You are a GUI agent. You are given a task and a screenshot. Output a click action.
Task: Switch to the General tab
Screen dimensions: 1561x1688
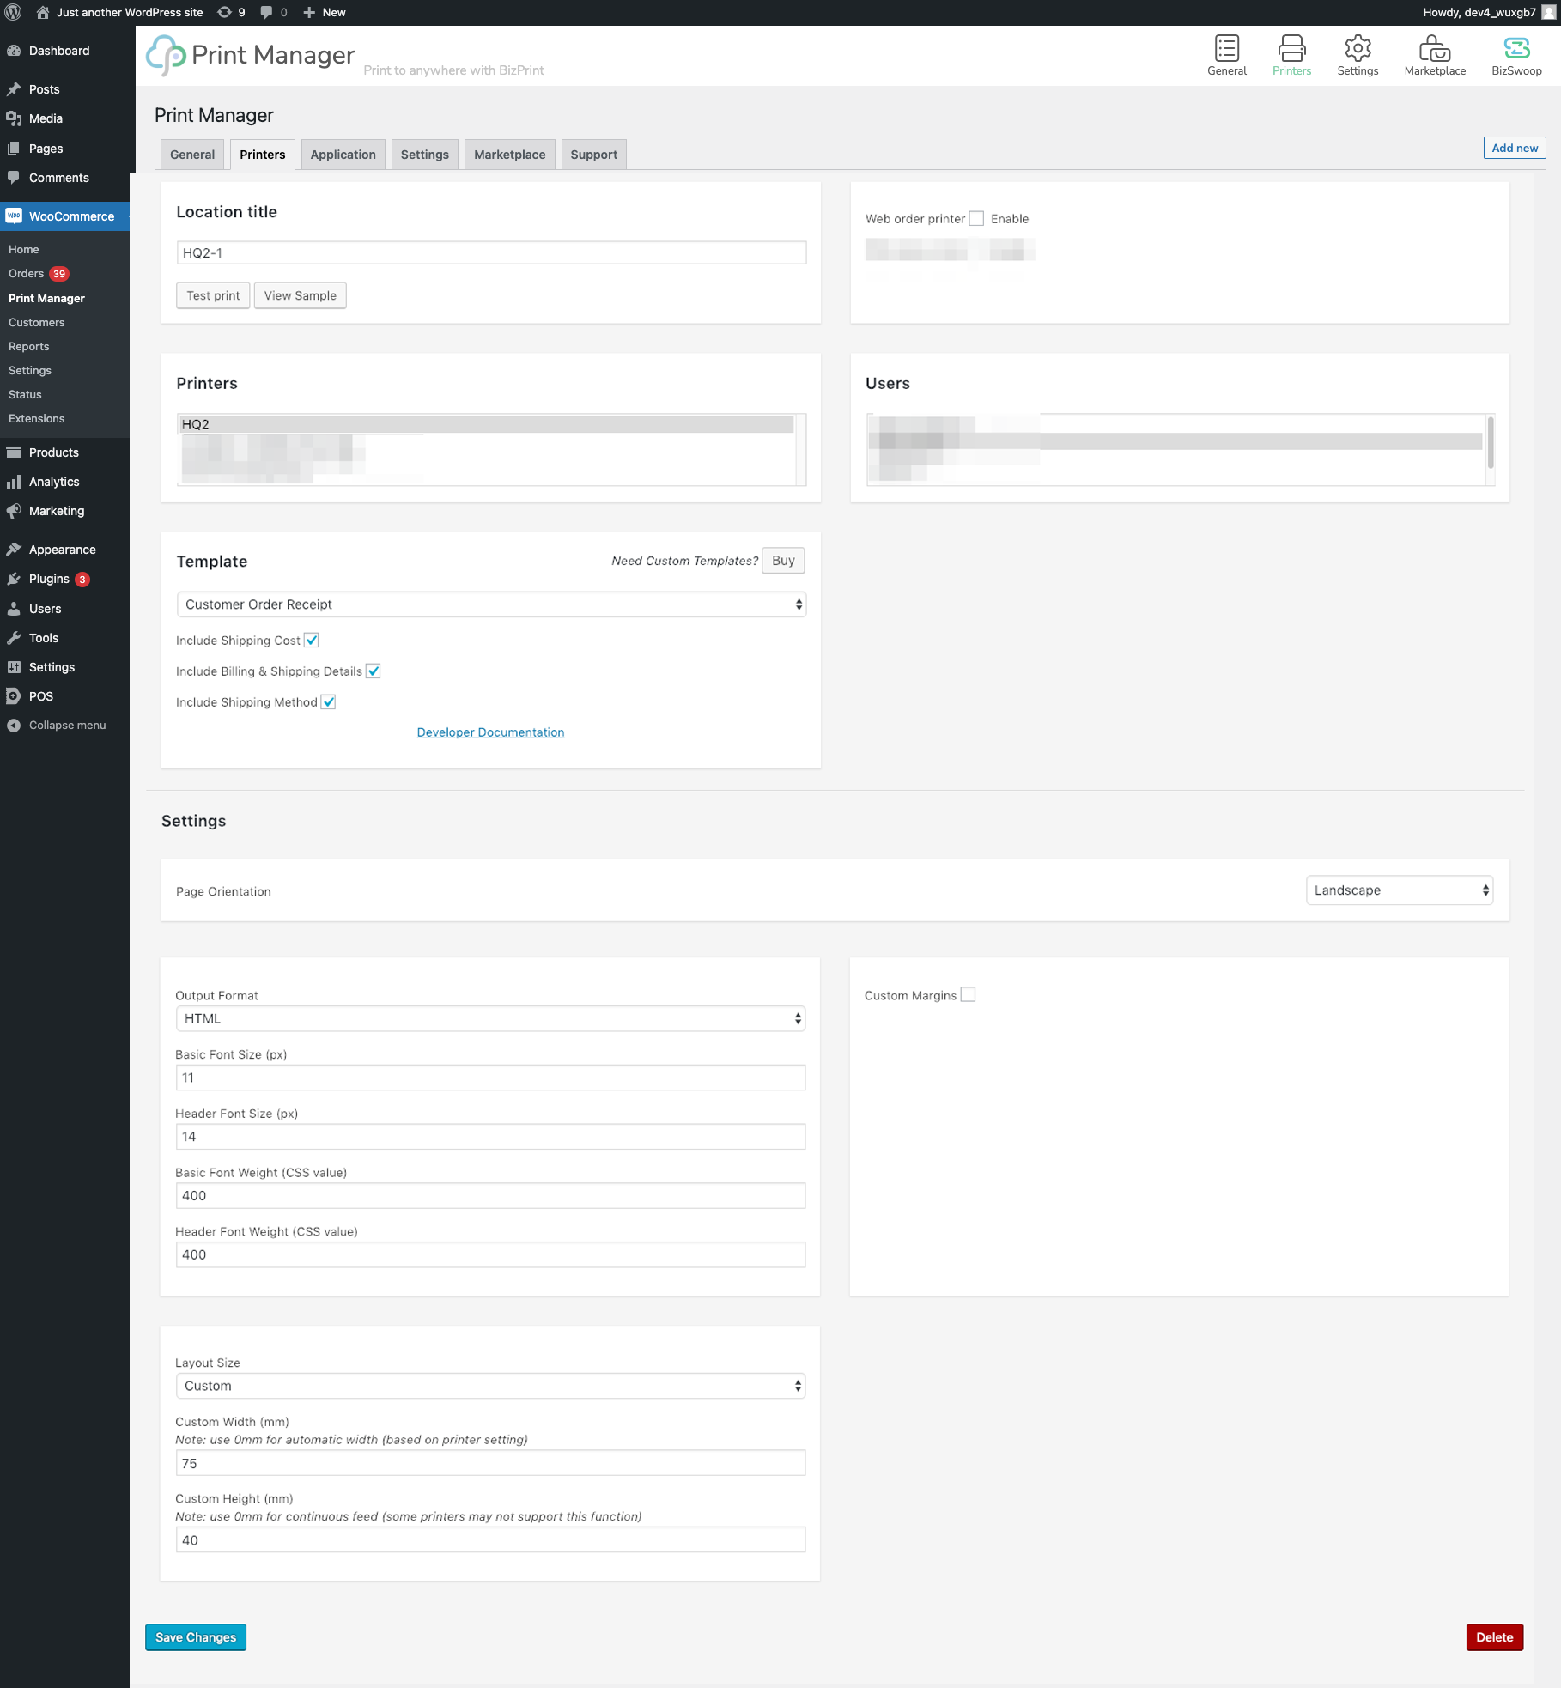click(x=192, y=155)
